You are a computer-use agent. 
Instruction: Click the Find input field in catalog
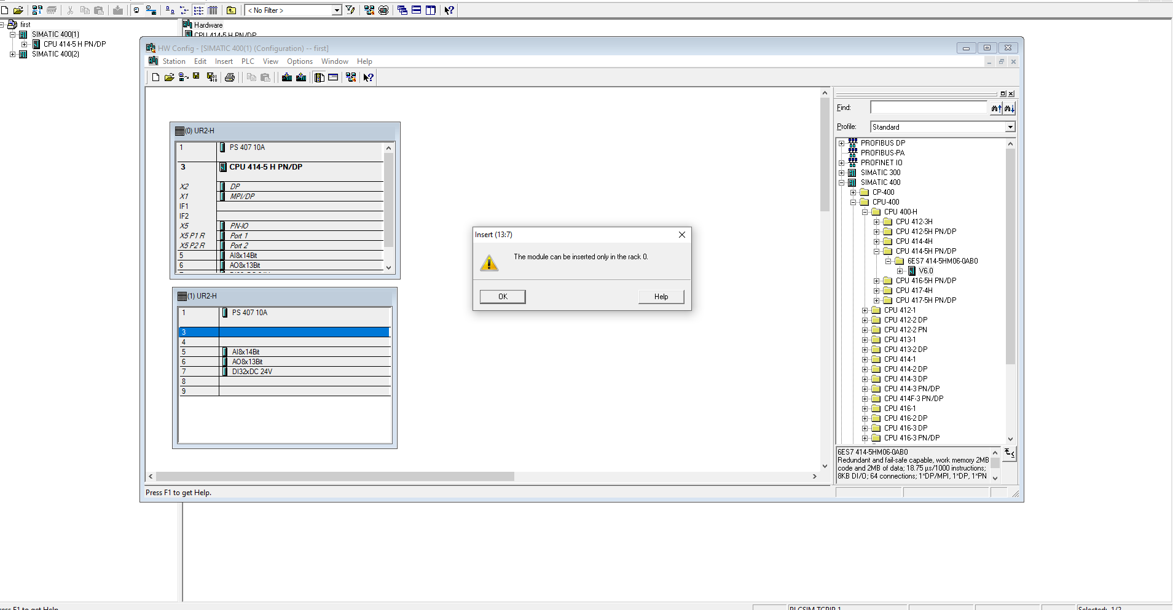coord(928,108)
